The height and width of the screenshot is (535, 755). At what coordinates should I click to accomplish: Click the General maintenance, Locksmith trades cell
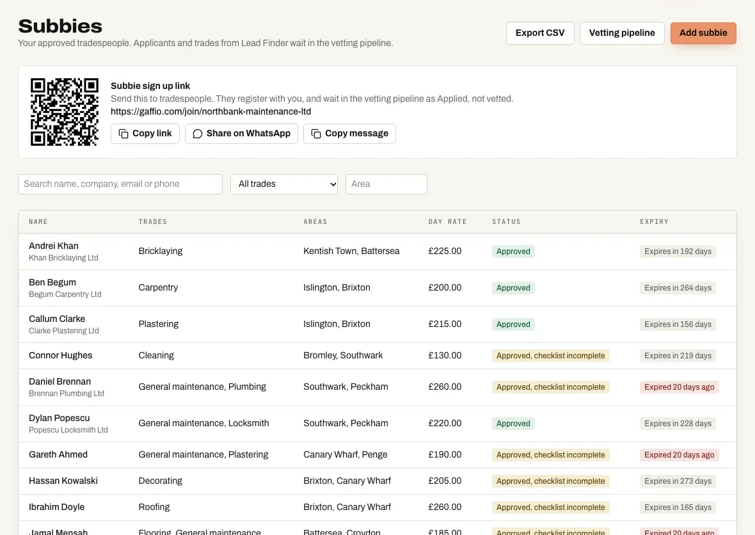pos(203,423)
